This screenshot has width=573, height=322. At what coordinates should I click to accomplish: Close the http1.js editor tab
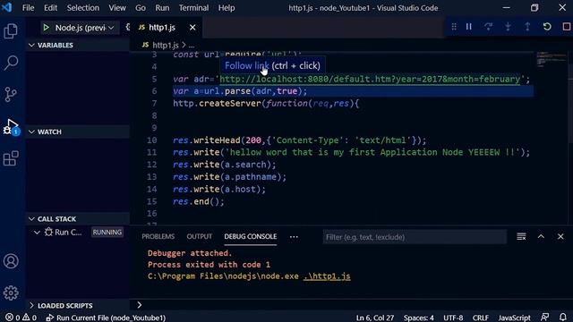pos(192,28)
